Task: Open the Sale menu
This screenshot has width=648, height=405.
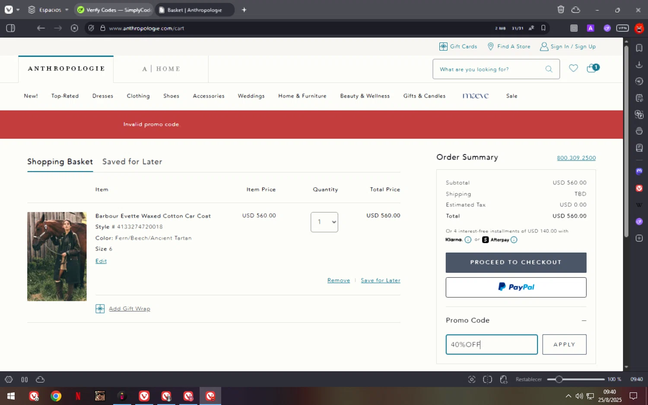Action: pyautogui.click(x=512, y=96)
